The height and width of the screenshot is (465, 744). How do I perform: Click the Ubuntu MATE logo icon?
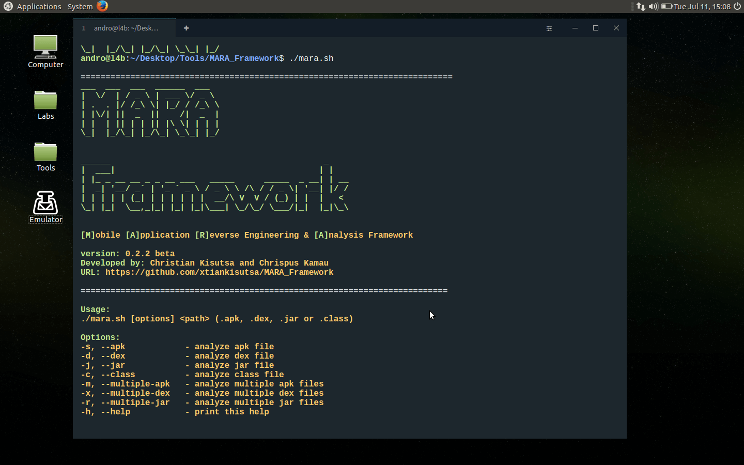pyautogui.click(x=8, y=6)
